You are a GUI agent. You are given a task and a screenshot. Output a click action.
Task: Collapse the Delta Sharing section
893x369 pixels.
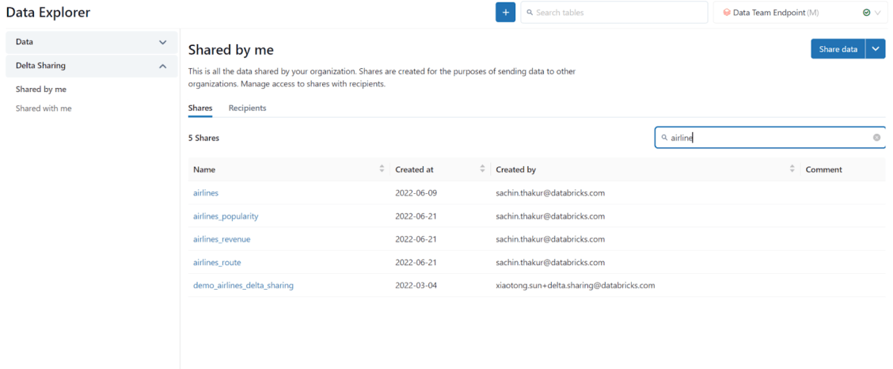(162, 66)
